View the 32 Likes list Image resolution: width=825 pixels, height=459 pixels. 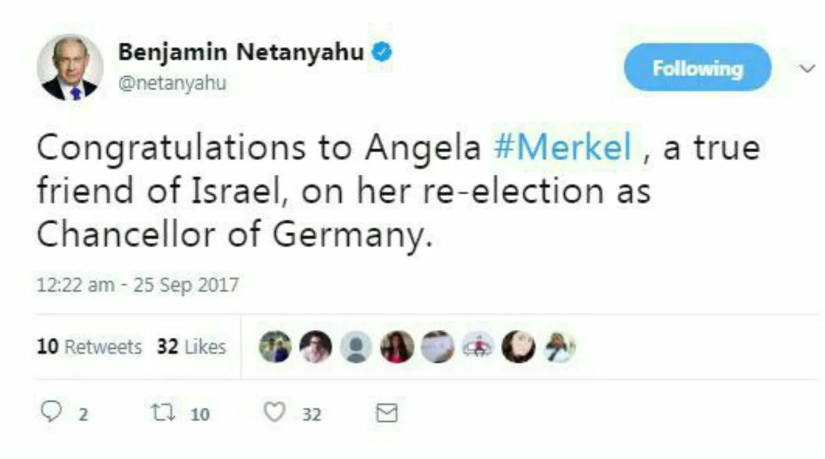point(191,347)
